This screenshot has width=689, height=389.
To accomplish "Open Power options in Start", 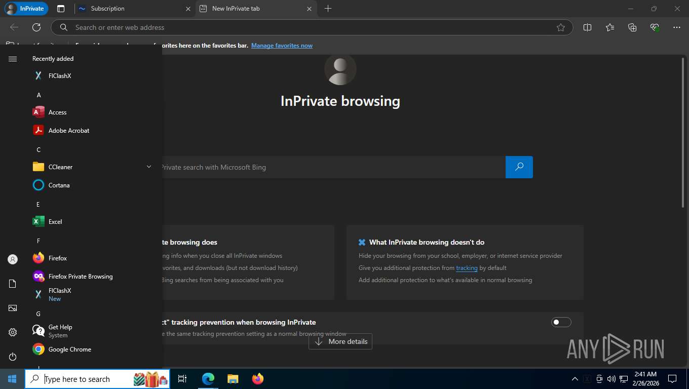I will (x=13, y=357).
